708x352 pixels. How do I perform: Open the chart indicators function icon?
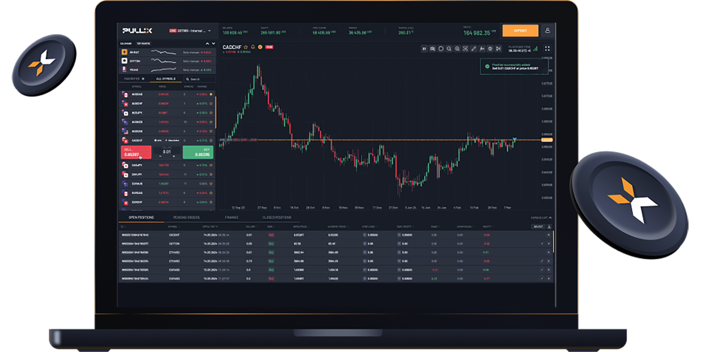pyautogui.click(x=482, y=49)
